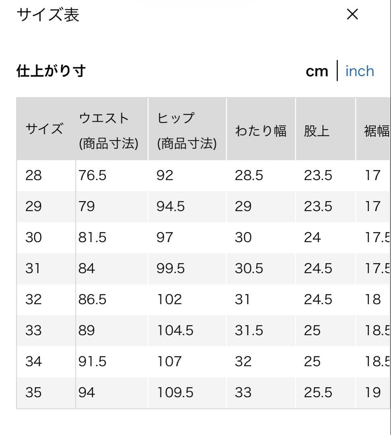Select the size 31 row
Viewport: 391px width, 435px height.
[x=204, y=269]
